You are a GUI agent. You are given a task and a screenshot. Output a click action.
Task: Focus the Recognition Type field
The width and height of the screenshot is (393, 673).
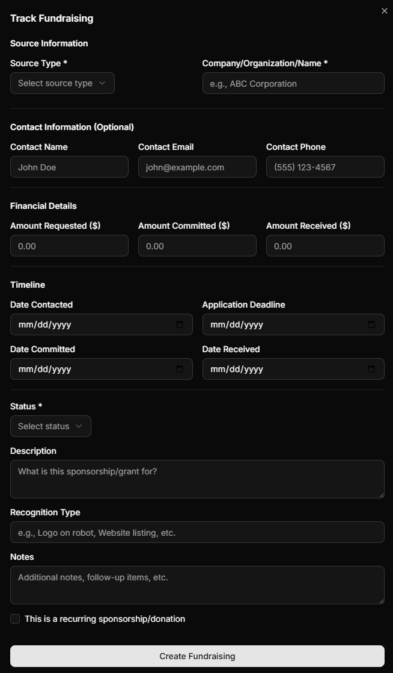[x=197, y=533]
